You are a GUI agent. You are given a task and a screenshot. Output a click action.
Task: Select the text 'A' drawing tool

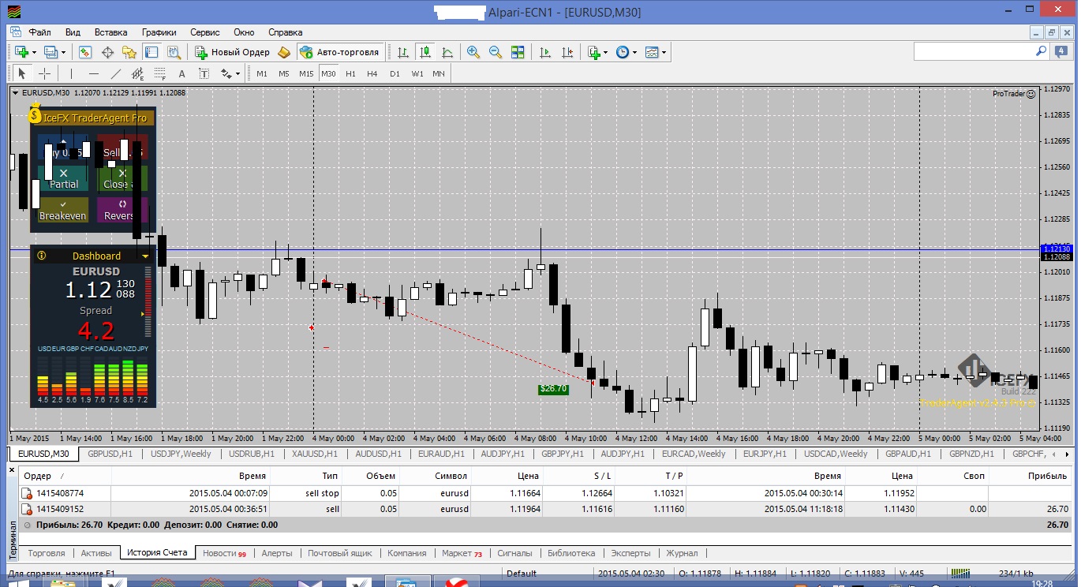(181, 73)
